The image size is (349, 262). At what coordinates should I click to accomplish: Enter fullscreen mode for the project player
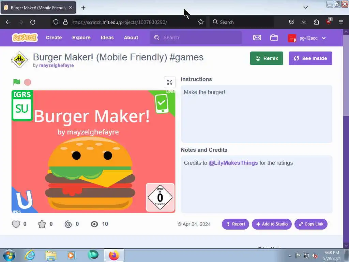pyautogui.click(x=170, y=82)
